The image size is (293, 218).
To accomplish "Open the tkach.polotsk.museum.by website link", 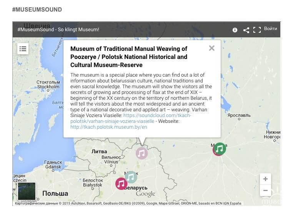I will (108, 127).
